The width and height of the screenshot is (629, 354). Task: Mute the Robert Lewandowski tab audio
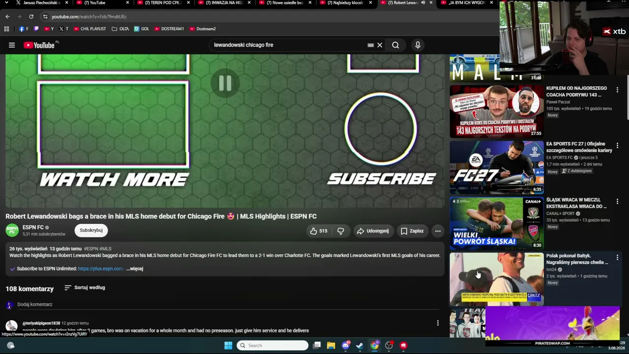tap(423, 3)
